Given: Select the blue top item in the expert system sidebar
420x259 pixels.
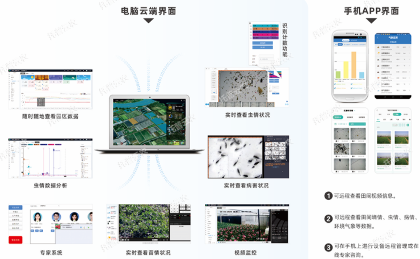Looking at the screenshot, I should [15, 207].
